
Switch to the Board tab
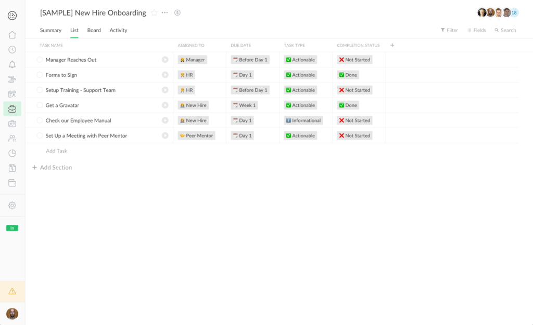pos(94,30)
